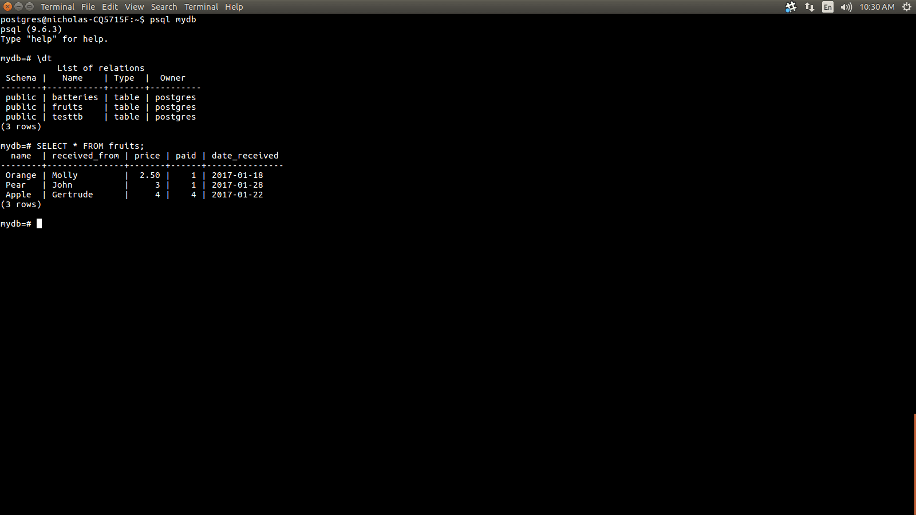This screenshot has width=916, height=515.
Task: Open the View menu
Action: point(134,7)
